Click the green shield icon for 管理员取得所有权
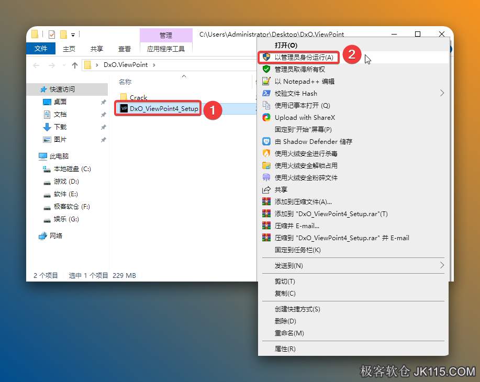The height and width of the screenshot is (382, 480). (x=266, y=69)
